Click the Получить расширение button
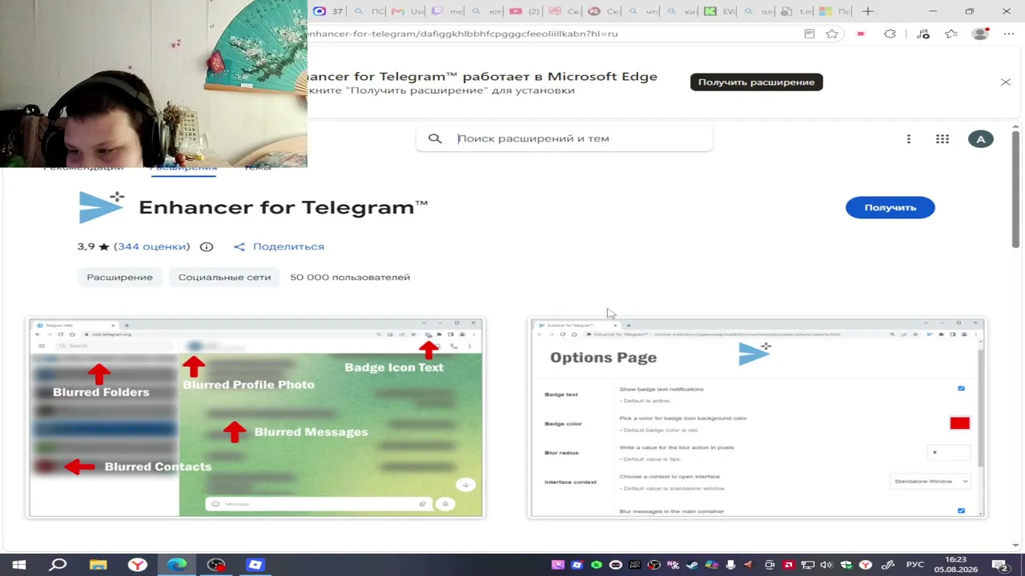 point(756,82)
